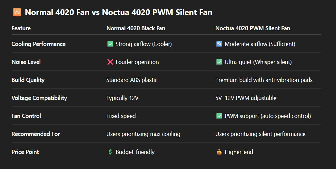Image resolution: width=336 pixels, height=169 pixels.
Task: Click the money bag icon beside Higher-end
Action: pos(219,152)
